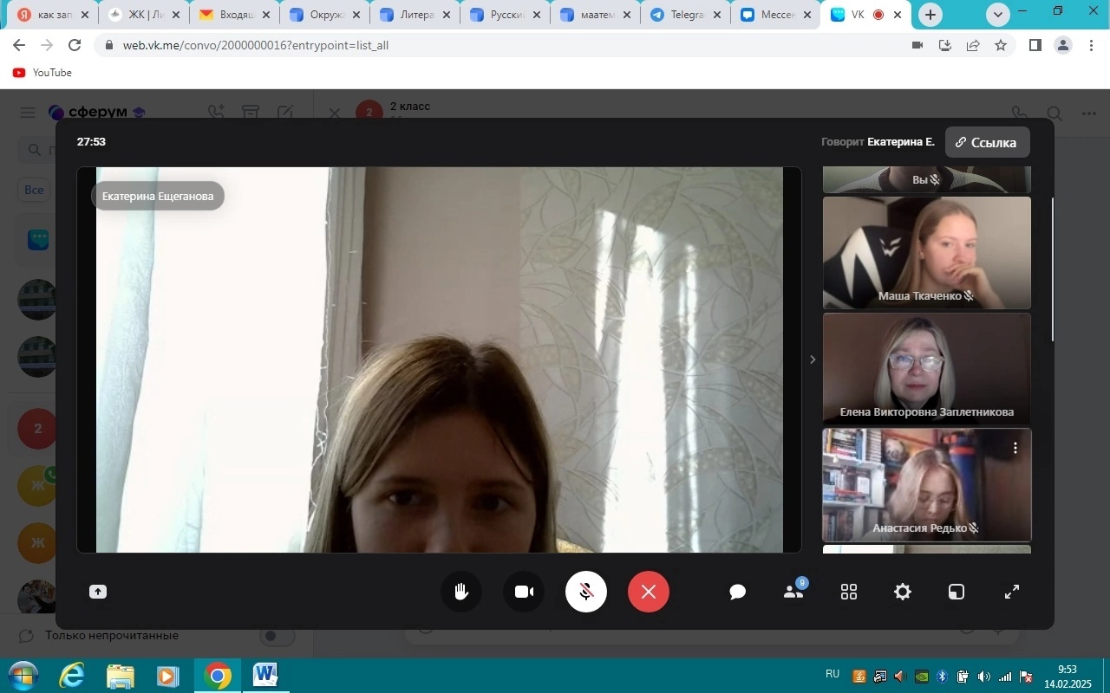This screenshot has width=1110, height=693.
Task: Toggle the browser side panel
Action: click(x=1035, y=45)
